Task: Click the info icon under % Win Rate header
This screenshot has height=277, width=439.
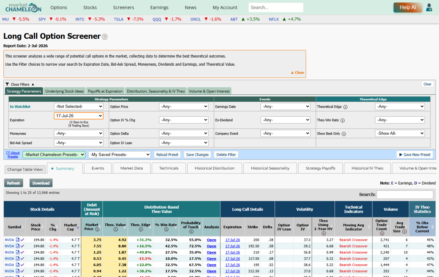Action: point(166,229)
